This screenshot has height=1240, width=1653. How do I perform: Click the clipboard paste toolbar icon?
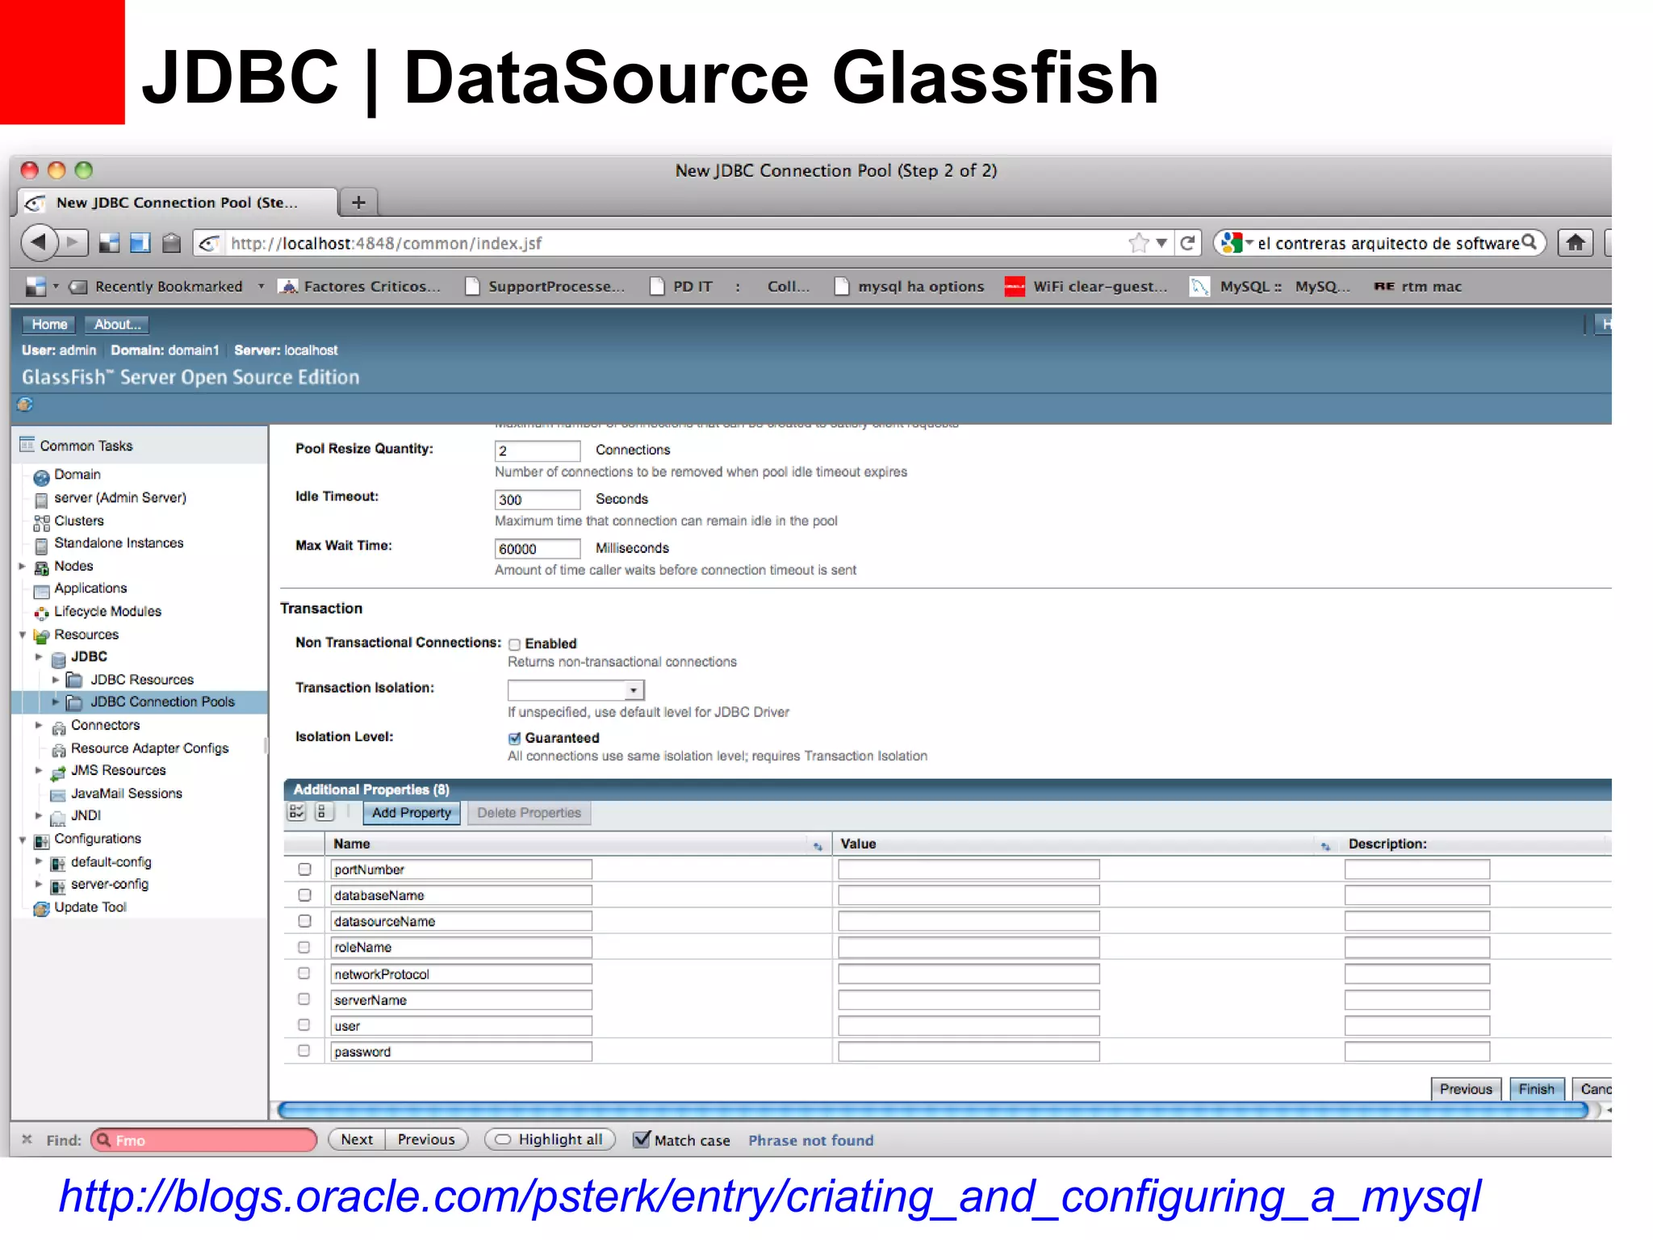tap(171, 242)
